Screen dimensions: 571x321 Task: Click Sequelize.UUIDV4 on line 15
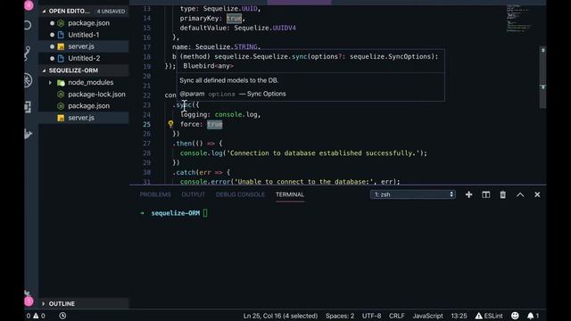coord(265,28)
